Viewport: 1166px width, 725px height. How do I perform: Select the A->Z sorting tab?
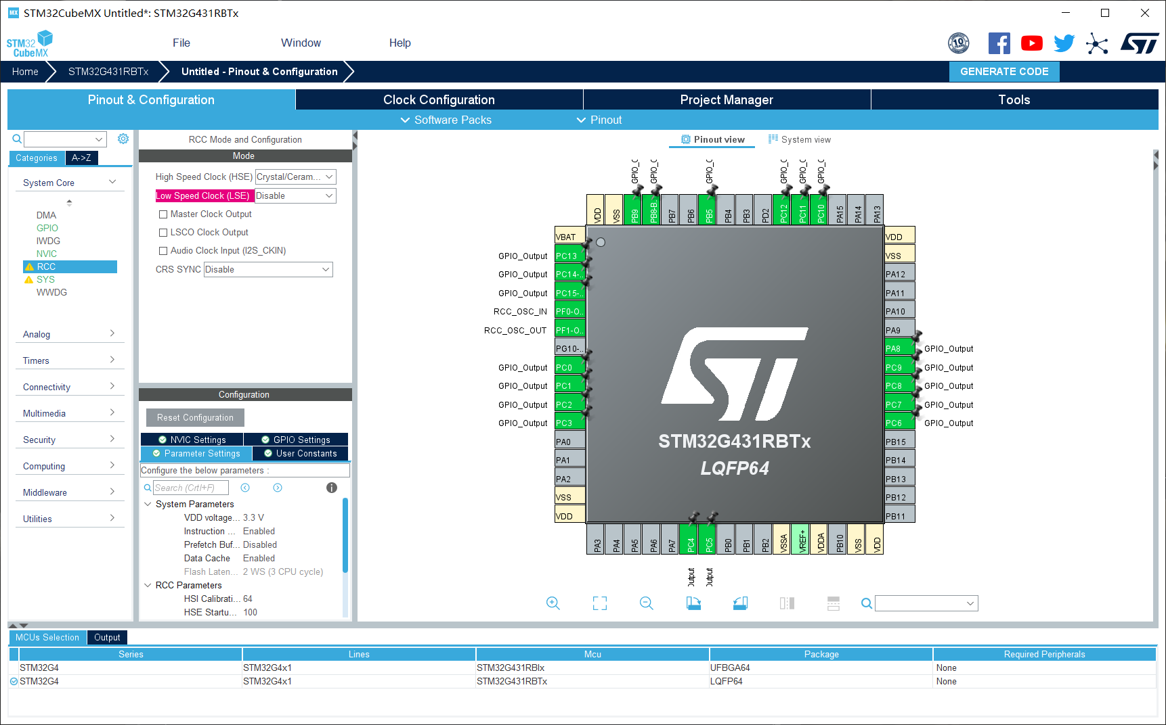coord(81,158)
